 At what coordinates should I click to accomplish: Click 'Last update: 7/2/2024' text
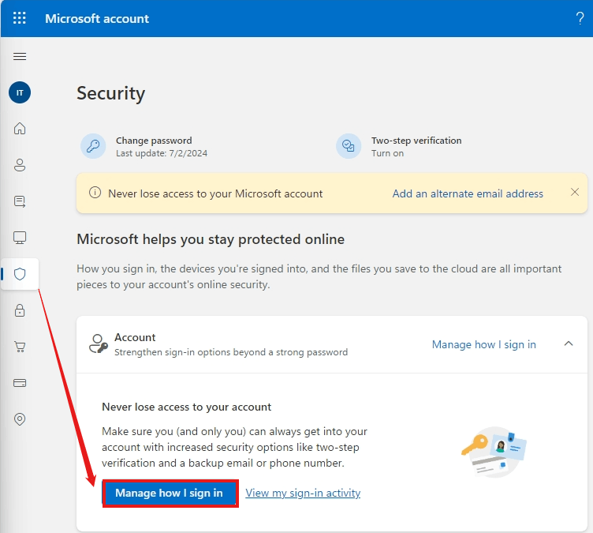(162, 153)
